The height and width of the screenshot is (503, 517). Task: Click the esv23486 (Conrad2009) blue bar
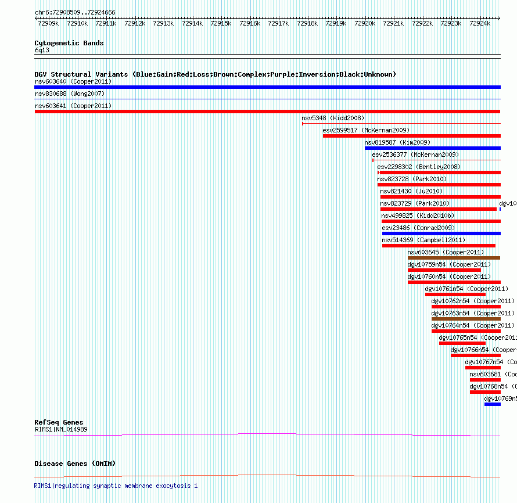(441, 233)
